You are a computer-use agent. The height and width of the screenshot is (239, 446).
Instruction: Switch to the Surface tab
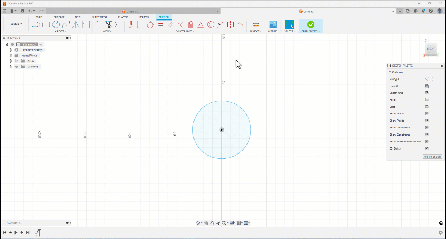(x=59, y=17)
